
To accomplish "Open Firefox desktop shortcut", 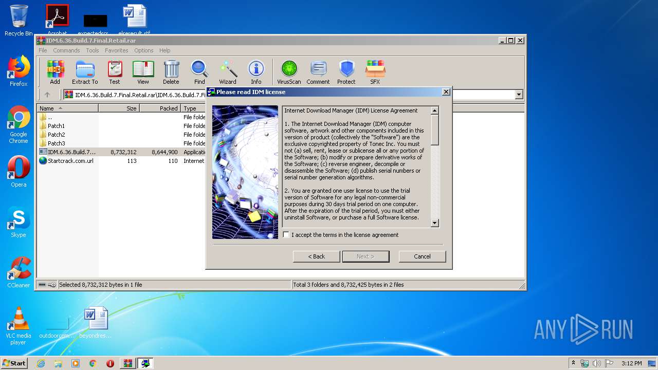I will pyautogui.click(x=19, y=71).
